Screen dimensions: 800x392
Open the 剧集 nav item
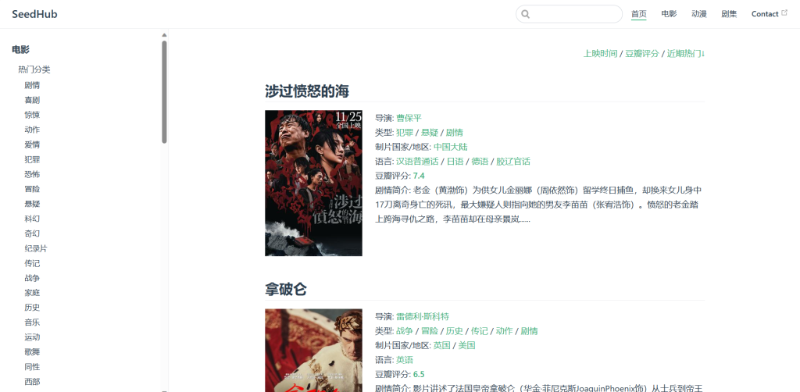tap(729, 14)
